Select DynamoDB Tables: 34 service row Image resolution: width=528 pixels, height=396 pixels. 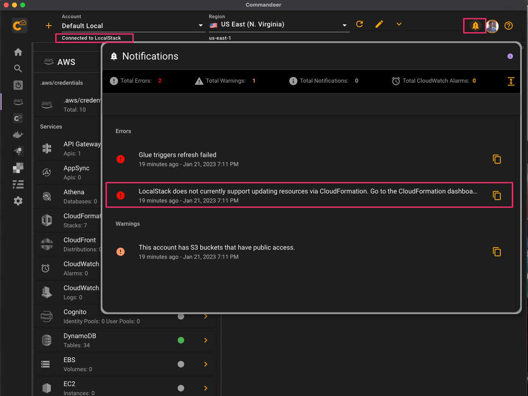point(124,340)
